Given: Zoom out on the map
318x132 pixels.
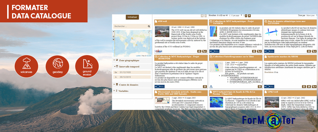Looking at the screenshot, I should [x=114, y=34].
